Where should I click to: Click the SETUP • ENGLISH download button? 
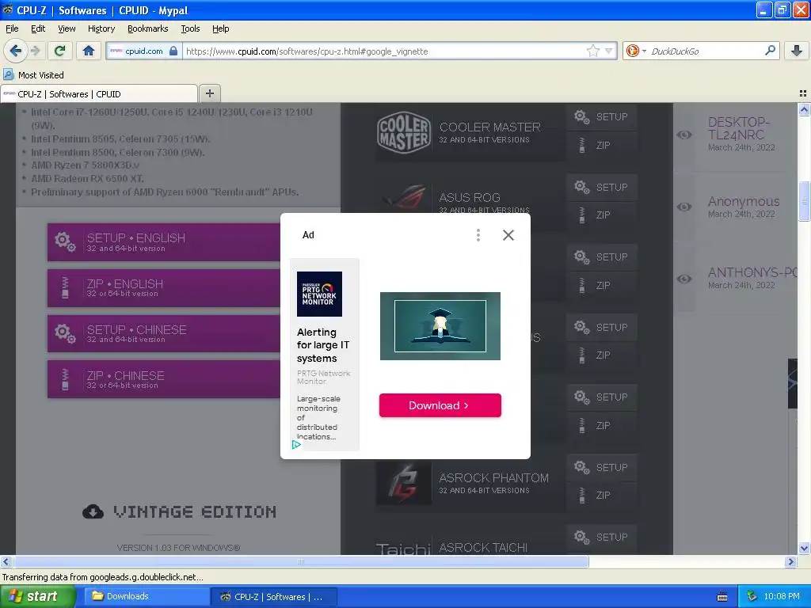click(163, 242)
